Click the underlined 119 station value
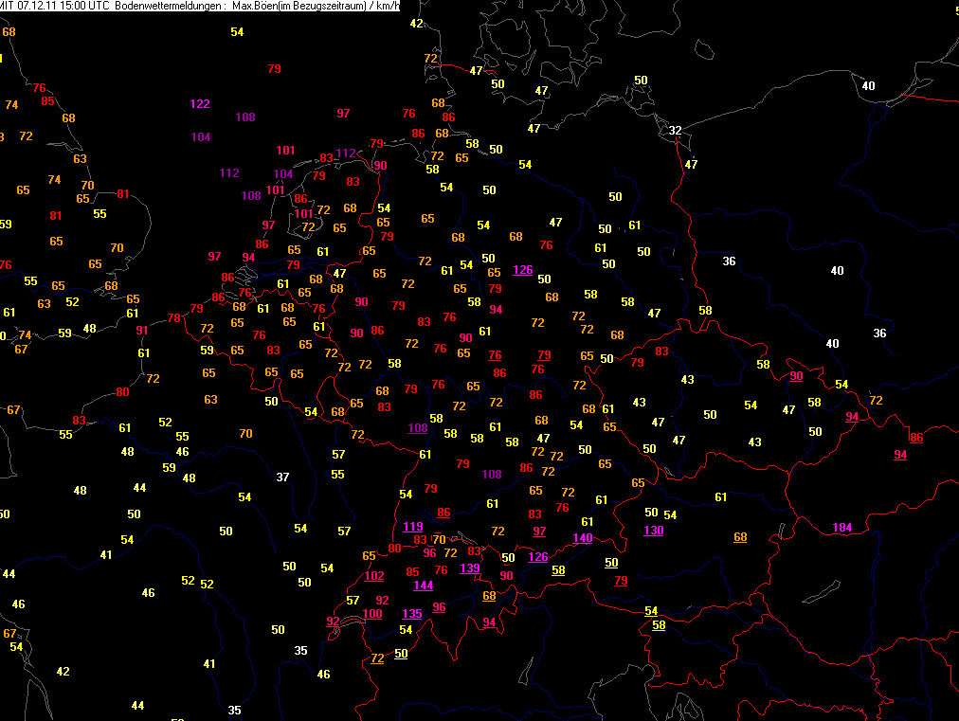 (413, 527)
